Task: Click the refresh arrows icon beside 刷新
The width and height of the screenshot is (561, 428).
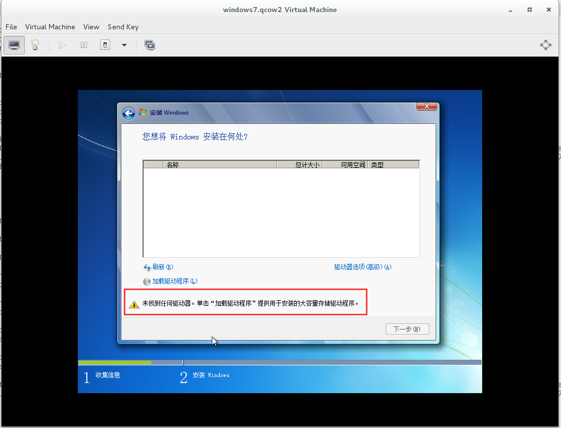Action: (x=147, y=267)
